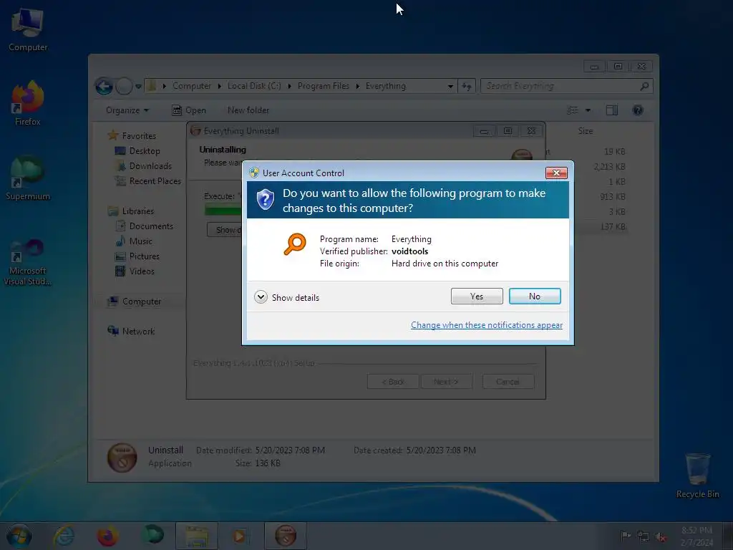
Task: Select Pictures library
Action: point(144,256)
